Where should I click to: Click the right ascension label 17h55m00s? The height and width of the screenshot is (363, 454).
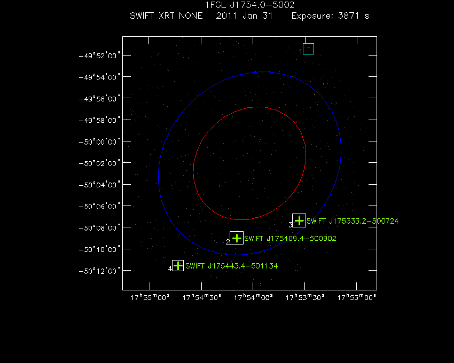150,297
